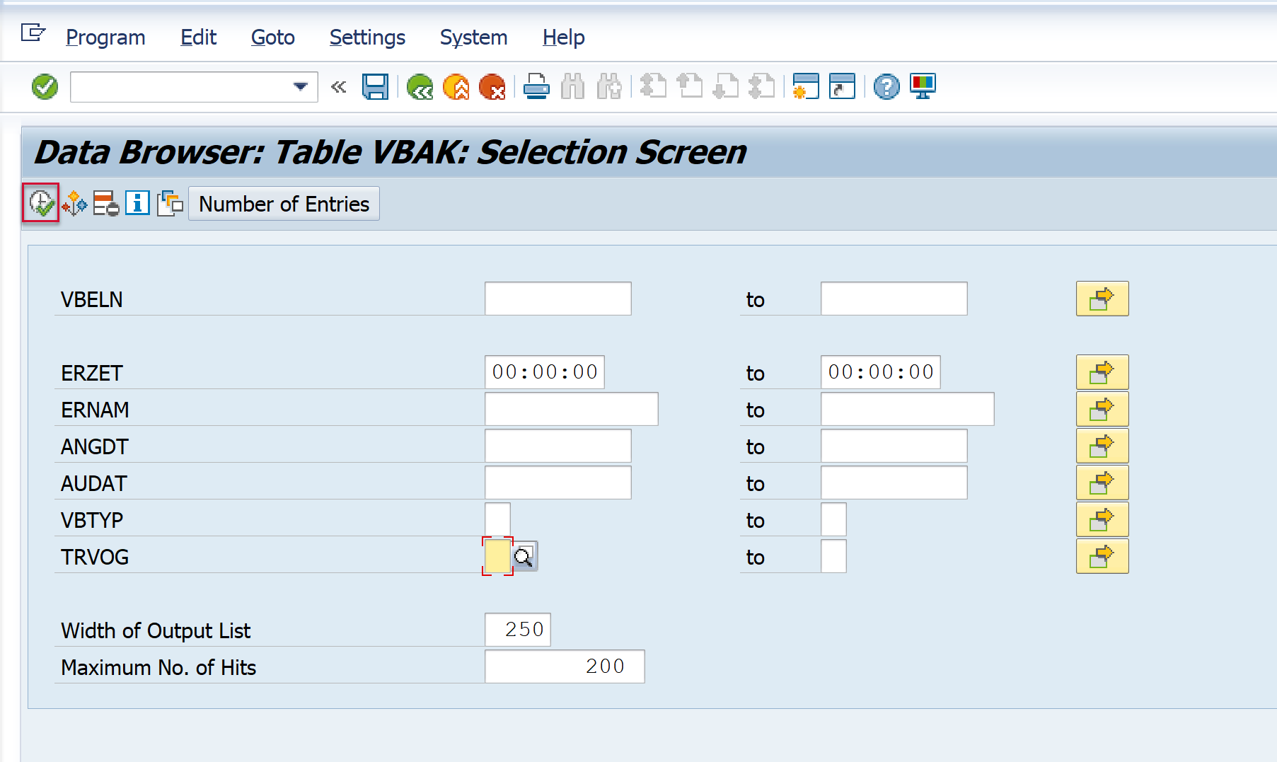Click the red Cancel icon

coord(492,87)
